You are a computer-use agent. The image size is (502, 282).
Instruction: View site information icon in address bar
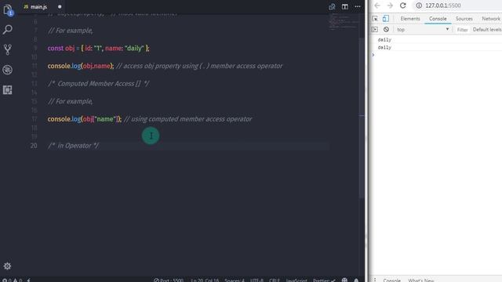click(419, 5)
